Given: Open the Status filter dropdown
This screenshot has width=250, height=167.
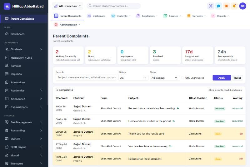Looking at the screenshot, I should coord(133,78).
